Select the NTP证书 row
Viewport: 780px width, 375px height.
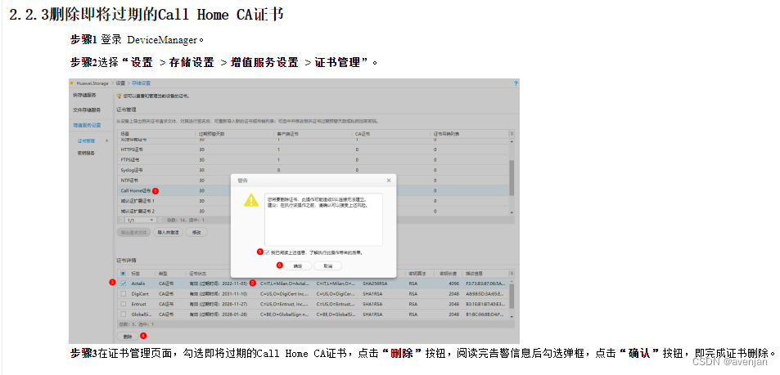313,181
